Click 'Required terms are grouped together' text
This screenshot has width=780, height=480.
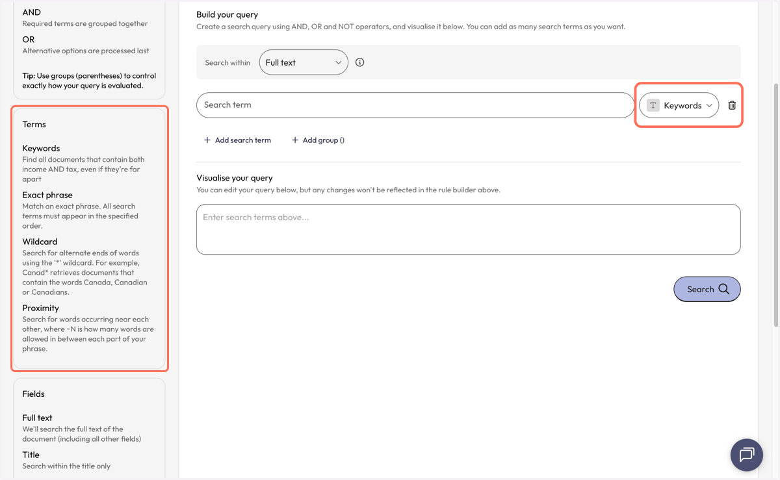click(x=85, y=24)
